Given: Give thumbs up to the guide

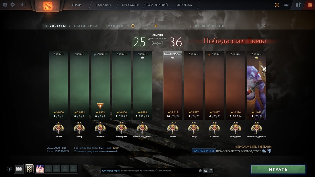Looking at the screenshot, I should (264, 151).
